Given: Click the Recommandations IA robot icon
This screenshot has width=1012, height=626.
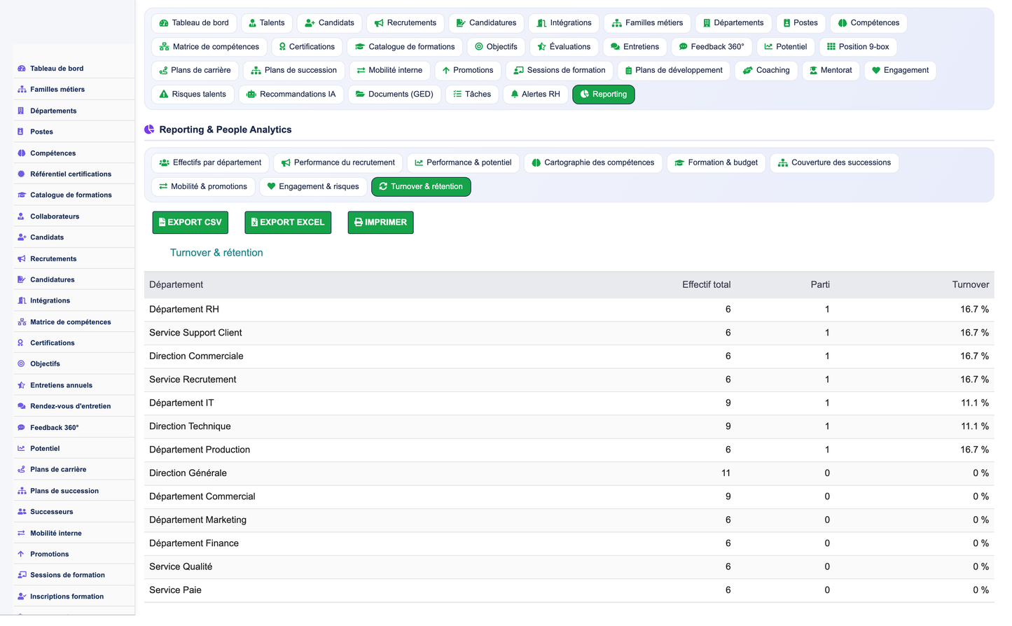Looking at the screenshot, I should point(251,95).
